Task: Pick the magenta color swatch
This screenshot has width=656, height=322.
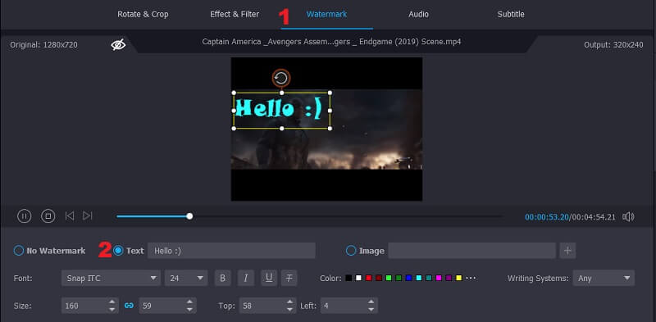Action: [439, 278]
